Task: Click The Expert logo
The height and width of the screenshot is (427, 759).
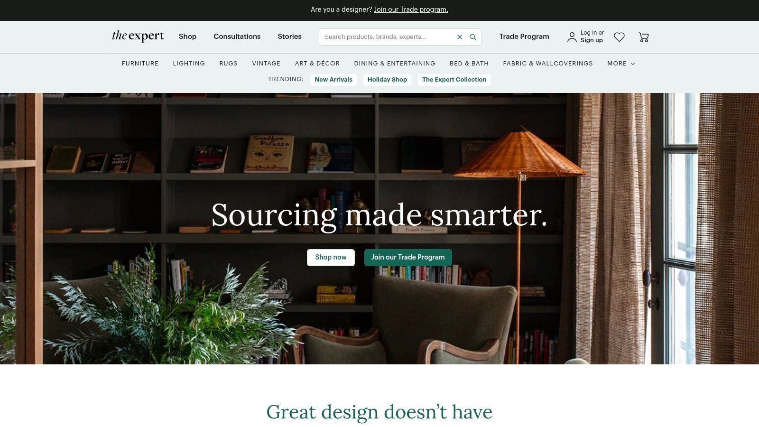Action: [x=138, y=37]
